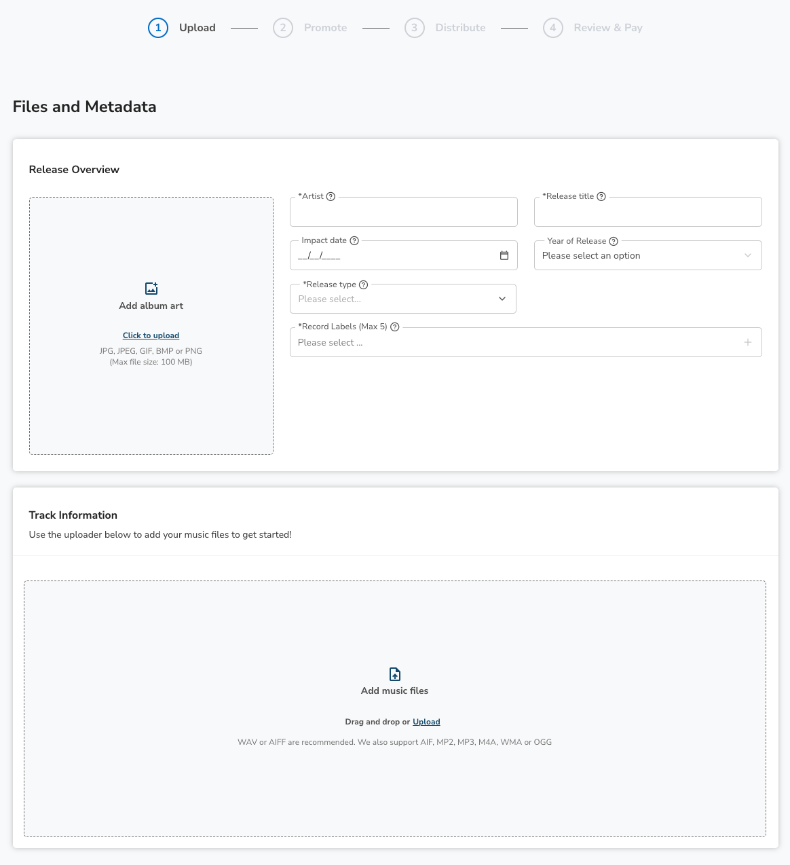Click the plus icon in Record Labels

pos(748,342)
